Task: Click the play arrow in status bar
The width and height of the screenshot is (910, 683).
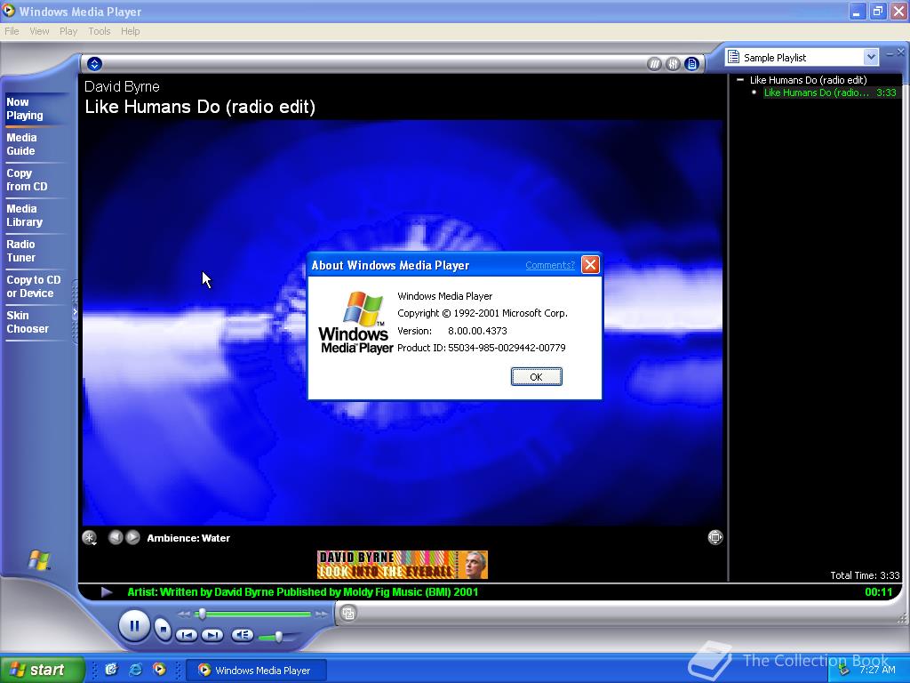Action: pos(107,591)
